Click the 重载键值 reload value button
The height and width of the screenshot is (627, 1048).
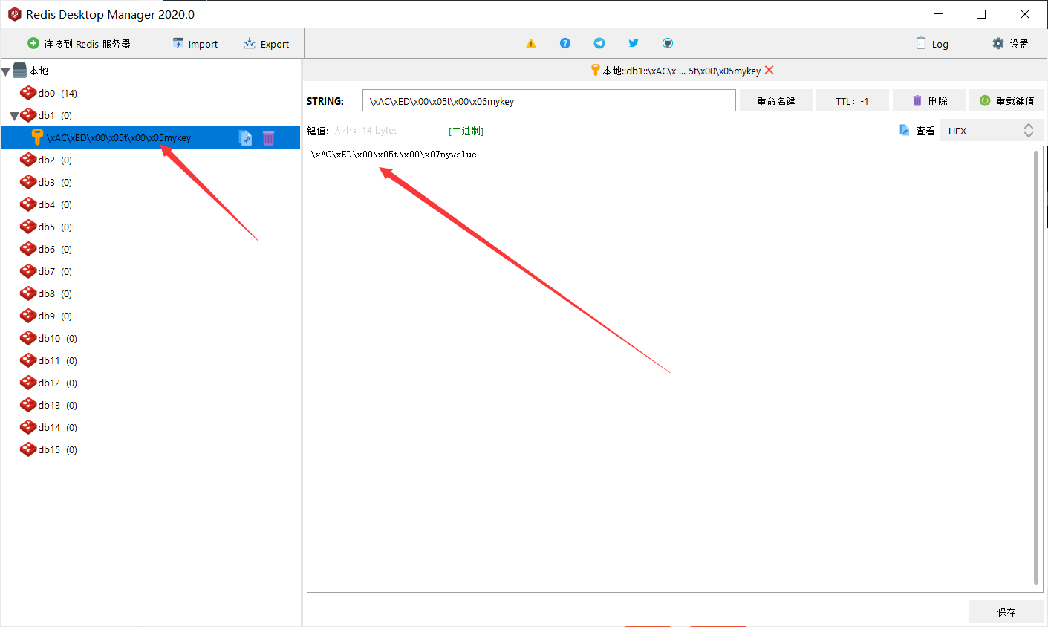pos(1006,101)
